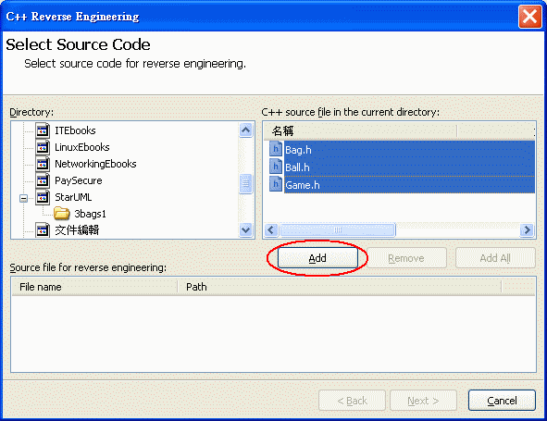This screenshot has width=547, height=421.
Task: Click the Game.h header file icon
Action: [276, 184]
